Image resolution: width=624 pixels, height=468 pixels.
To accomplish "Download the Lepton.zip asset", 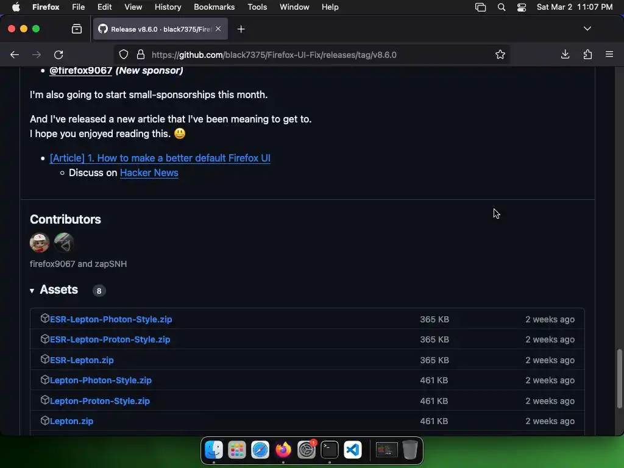I will pos(72,421).
